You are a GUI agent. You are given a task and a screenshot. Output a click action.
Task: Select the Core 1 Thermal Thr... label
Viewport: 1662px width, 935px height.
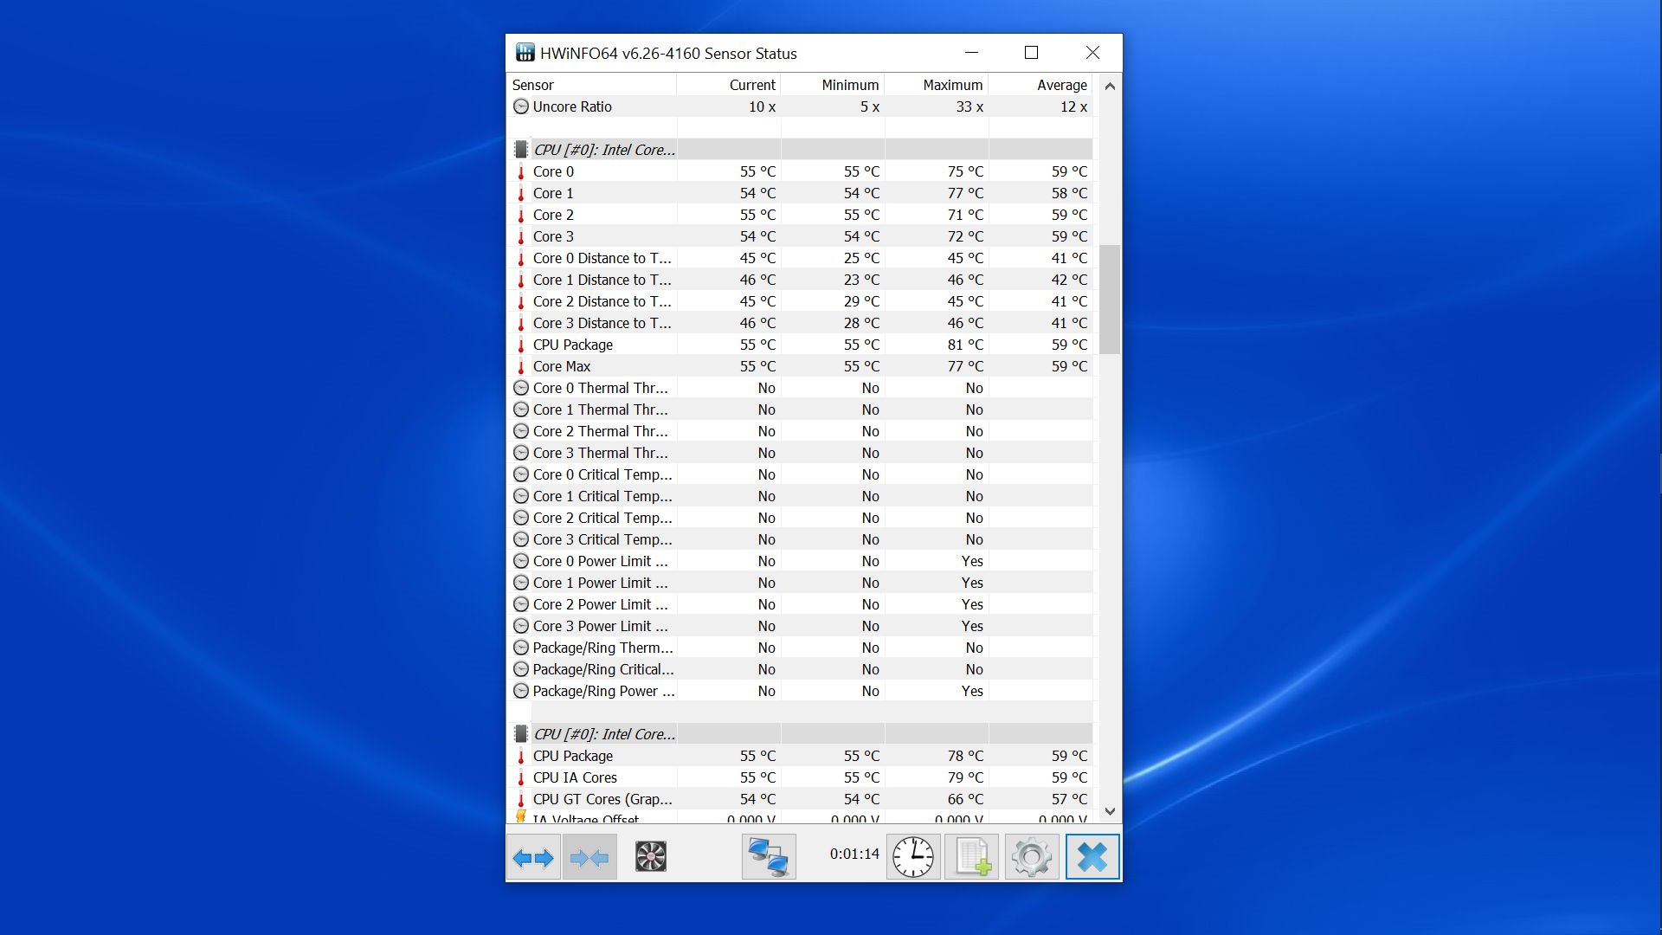pos(601,409)
